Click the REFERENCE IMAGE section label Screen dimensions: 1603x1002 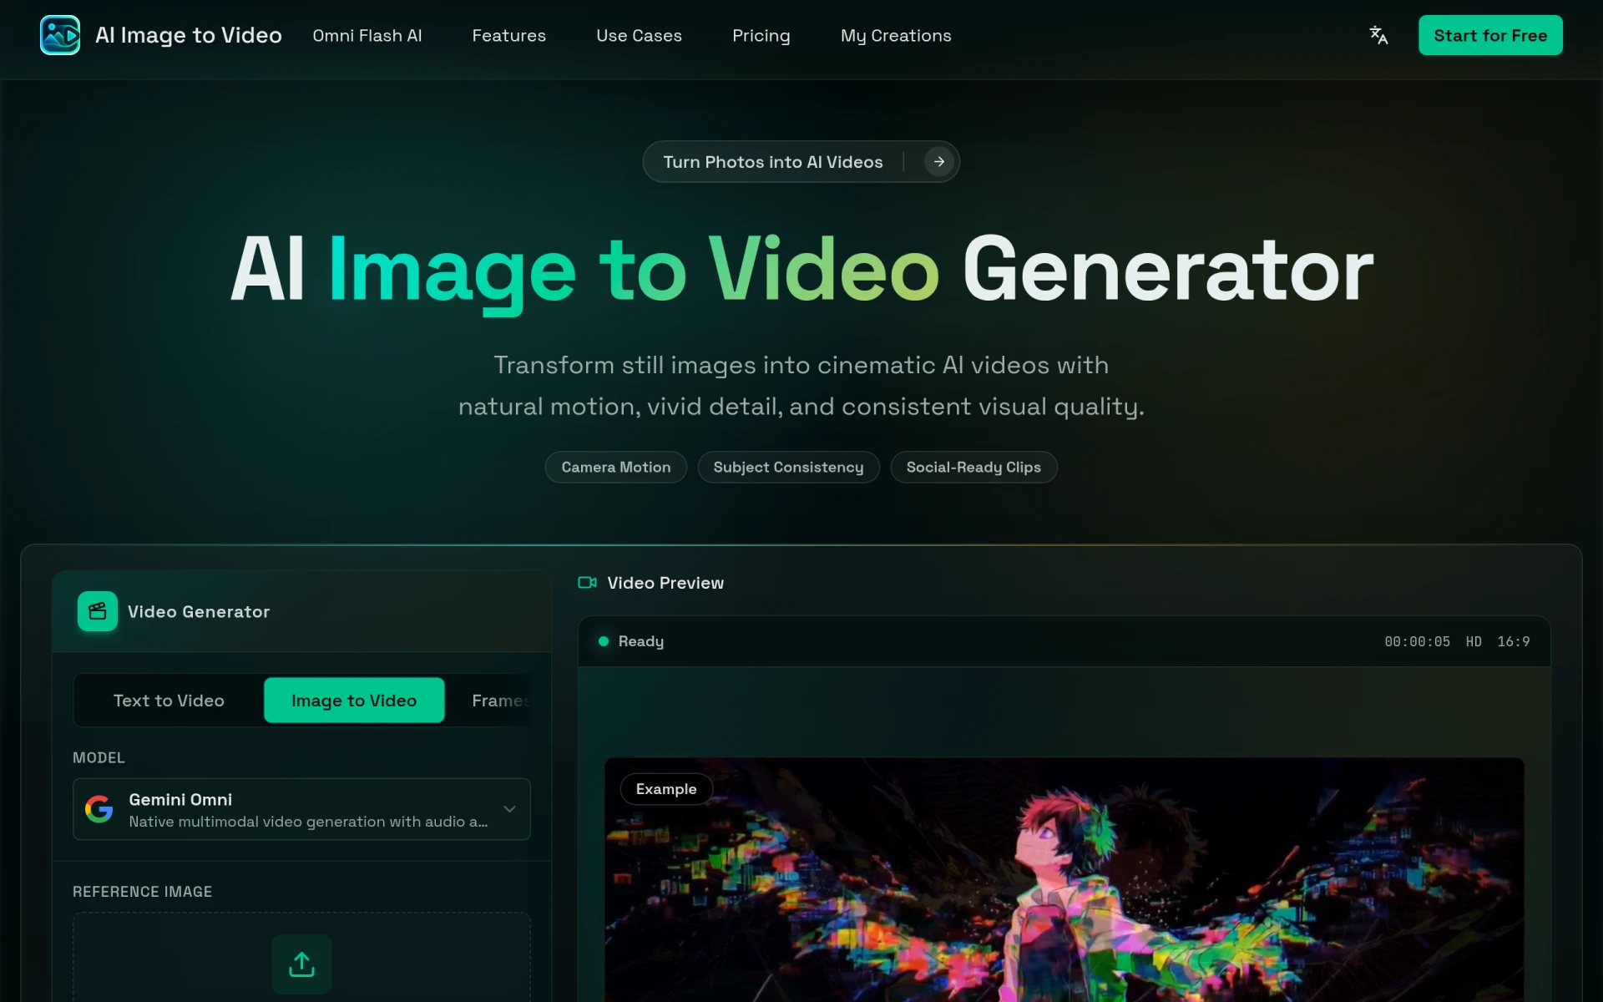[x=142, y=892]
